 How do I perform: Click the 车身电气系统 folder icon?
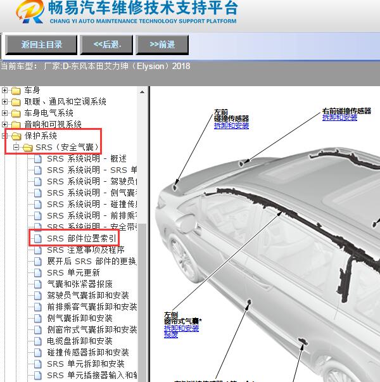[16, 113]
